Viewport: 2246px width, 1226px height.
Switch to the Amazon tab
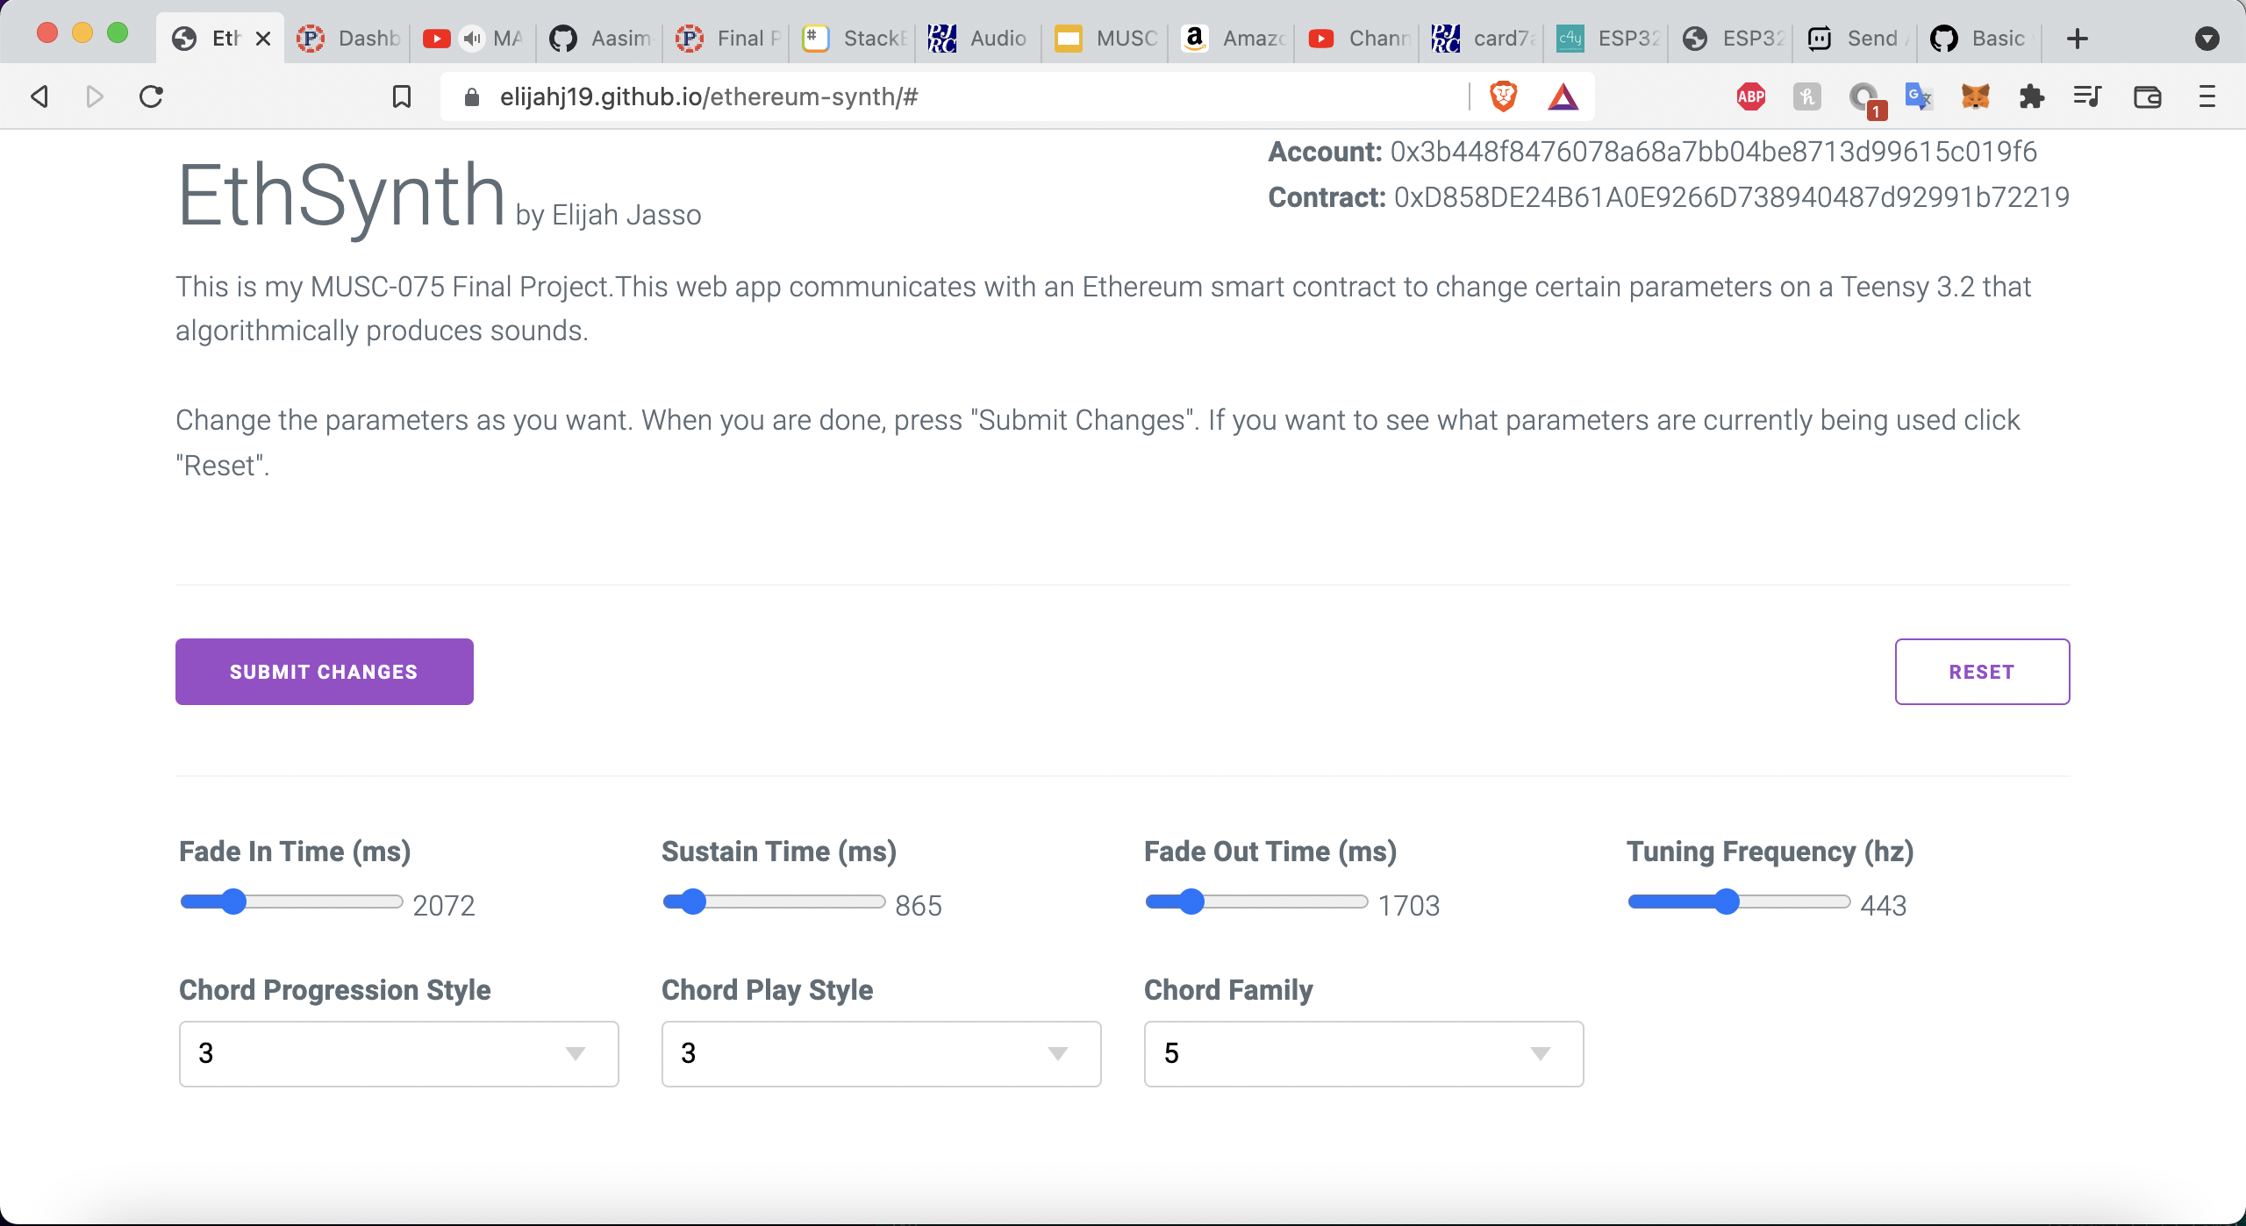point(1232,39)
